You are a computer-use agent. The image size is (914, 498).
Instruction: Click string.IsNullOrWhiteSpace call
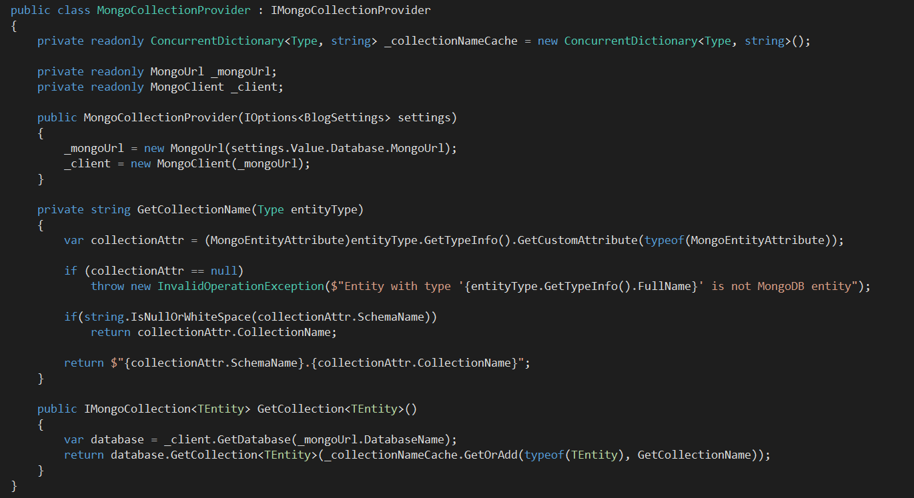167,317
